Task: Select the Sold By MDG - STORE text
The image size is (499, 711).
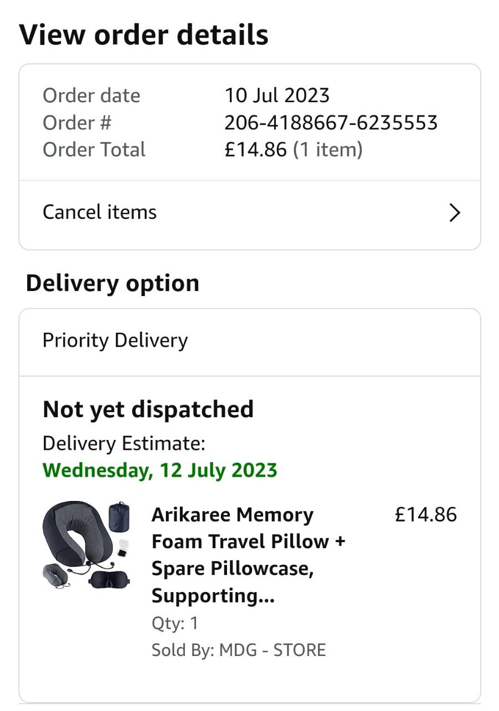Action: coord(239,650)
